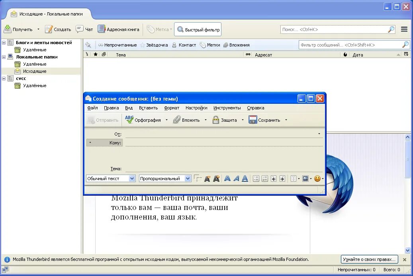Toggle bold text formatting

click(227, 179)
